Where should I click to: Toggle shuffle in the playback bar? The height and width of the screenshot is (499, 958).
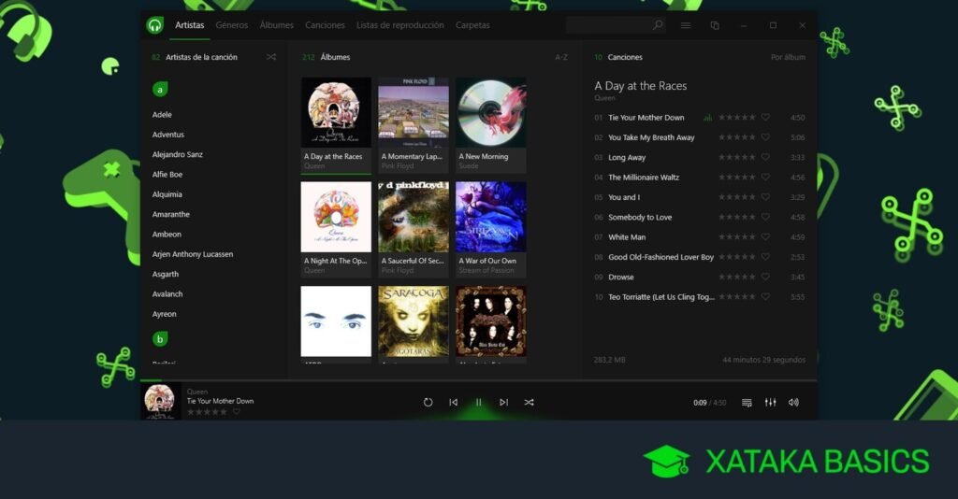tap(529, 402)
